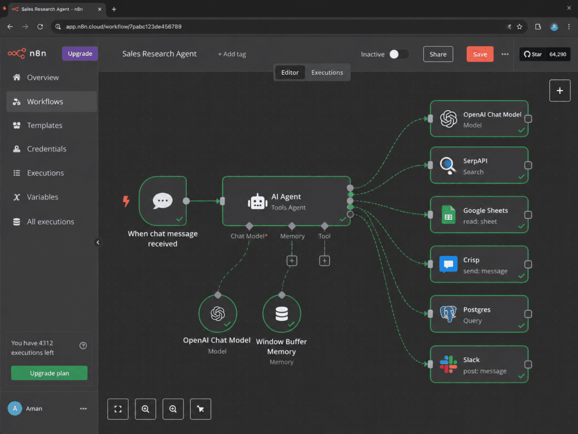Reload the browser page
The image size is (578, 434).
[x=40, y=27]
